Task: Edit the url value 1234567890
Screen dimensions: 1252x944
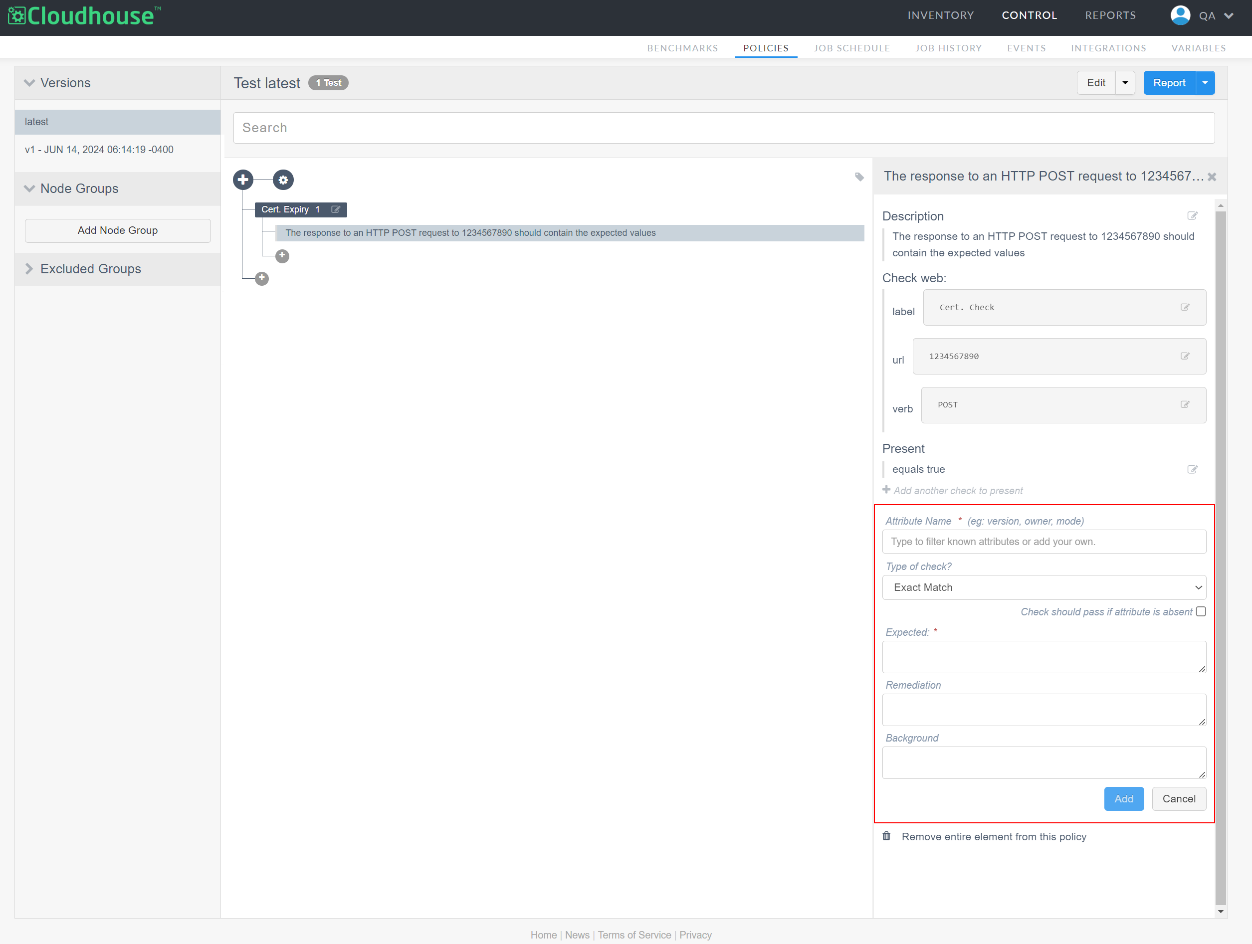Action: click(x=1185, y=356)
